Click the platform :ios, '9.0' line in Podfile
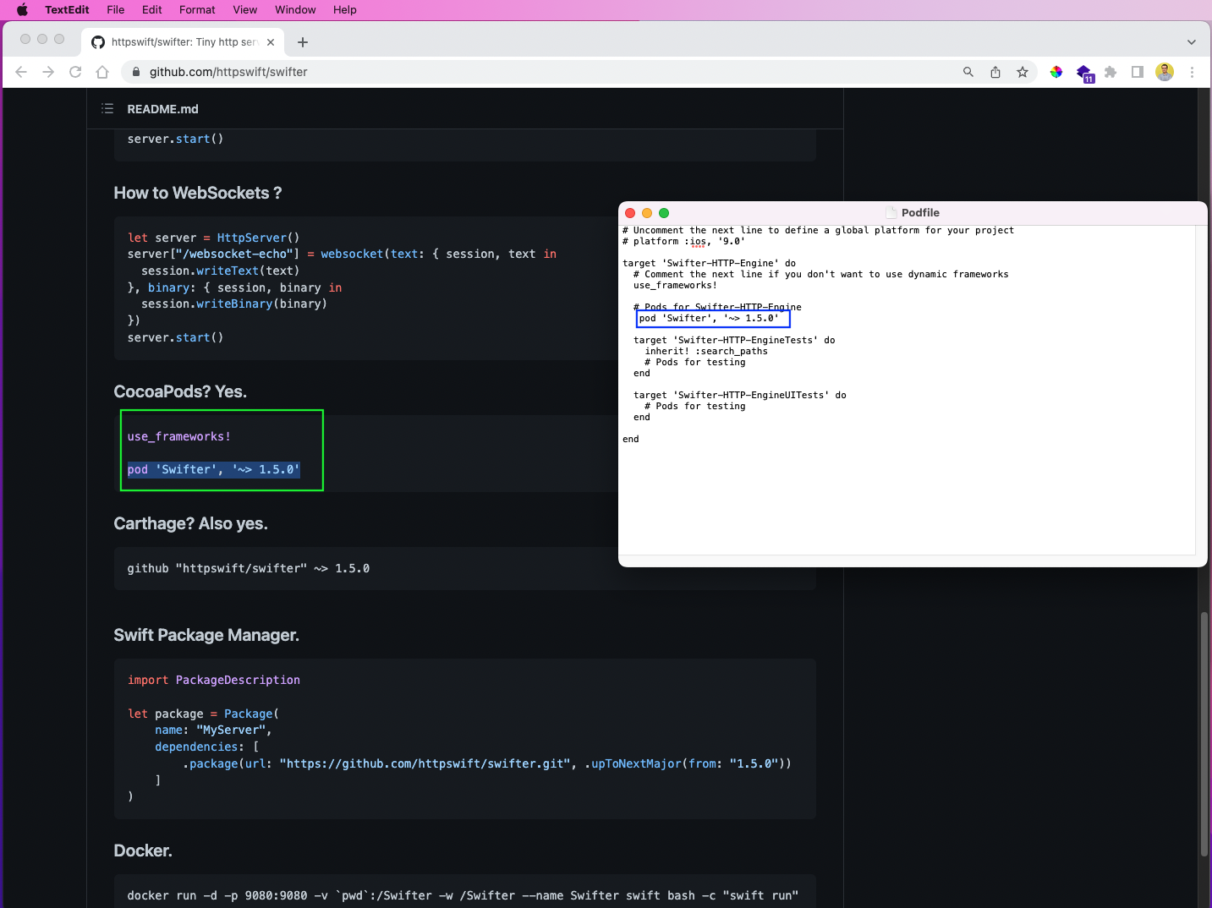The width and height of the screenshot is (1212, 908). tap(683, 242)
